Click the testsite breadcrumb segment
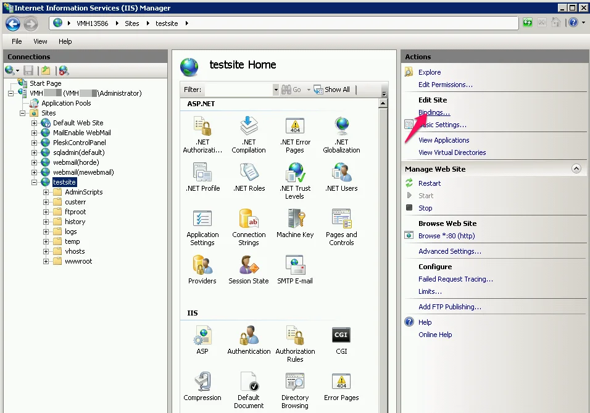This screenshot has width=590, height=413. click(x=167, y=23)
